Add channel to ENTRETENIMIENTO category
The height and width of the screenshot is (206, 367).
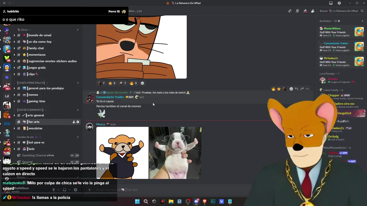(x=78, y=110)
